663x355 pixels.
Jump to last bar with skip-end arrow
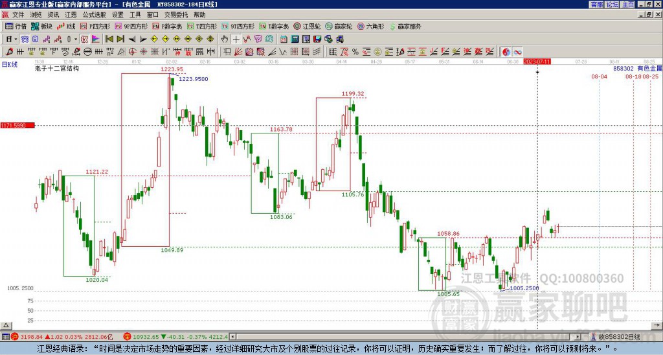[x=120, y=39]
